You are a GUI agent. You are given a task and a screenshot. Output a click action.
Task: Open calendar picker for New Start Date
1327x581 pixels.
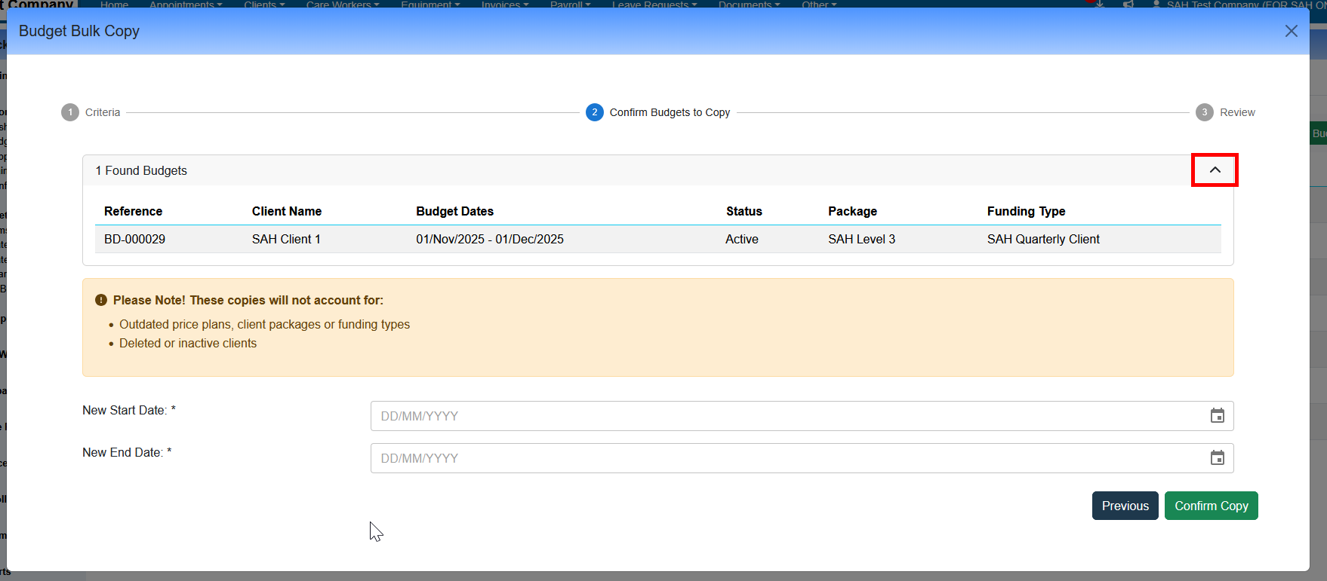point(1217,416)
